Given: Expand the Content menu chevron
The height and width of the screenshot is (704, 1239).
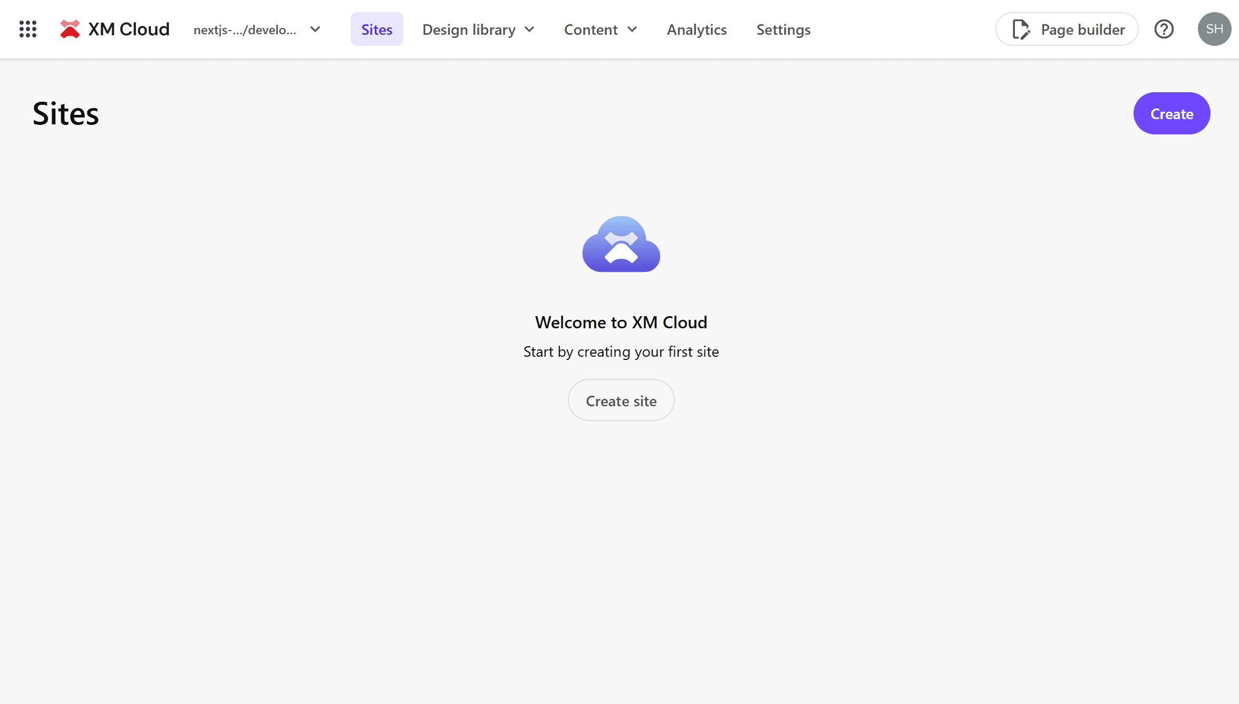Looking at the screenshot, I should point(632,30).
